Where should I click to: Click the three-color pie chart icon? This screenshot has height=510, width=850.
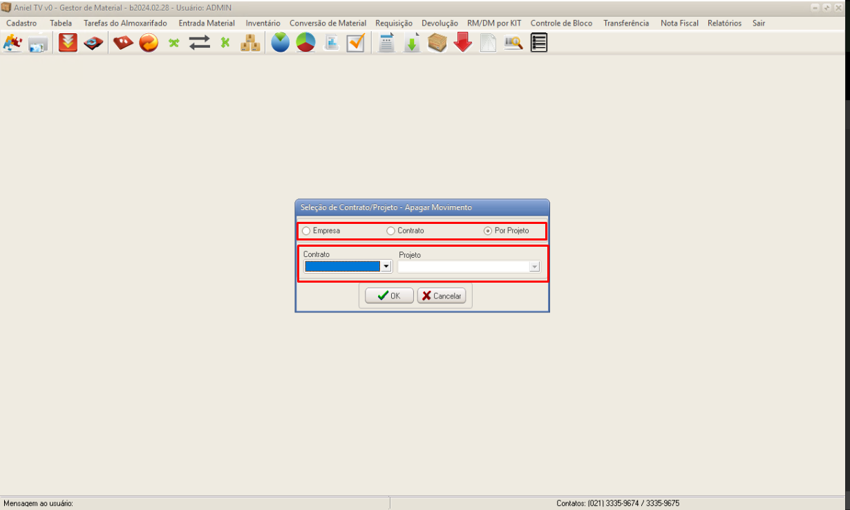tap(305, 43)
